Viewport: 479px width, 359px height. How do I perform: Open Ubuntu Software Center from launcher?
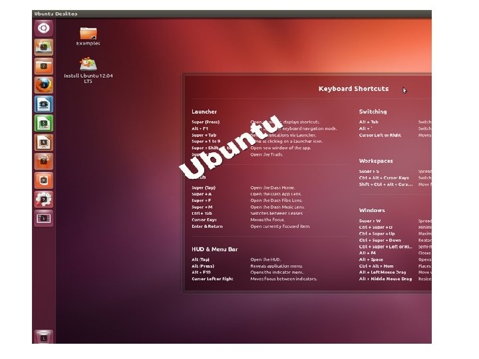click(44, 162)
